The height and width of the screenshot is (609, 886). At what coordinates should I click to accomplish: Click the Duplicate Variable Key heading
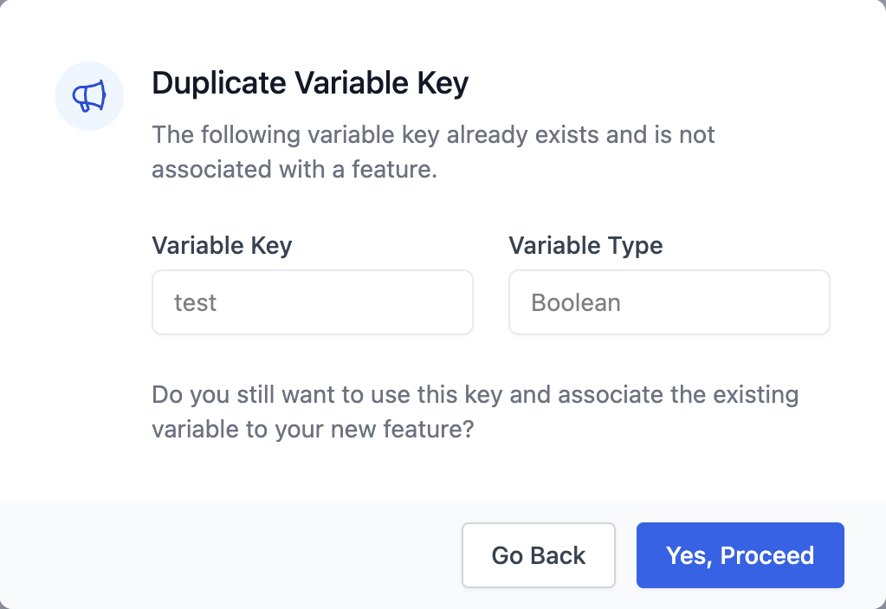coord(310,83)
